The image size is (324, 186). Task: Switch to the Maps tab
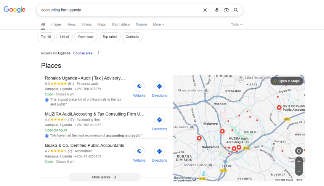point(101,25)
